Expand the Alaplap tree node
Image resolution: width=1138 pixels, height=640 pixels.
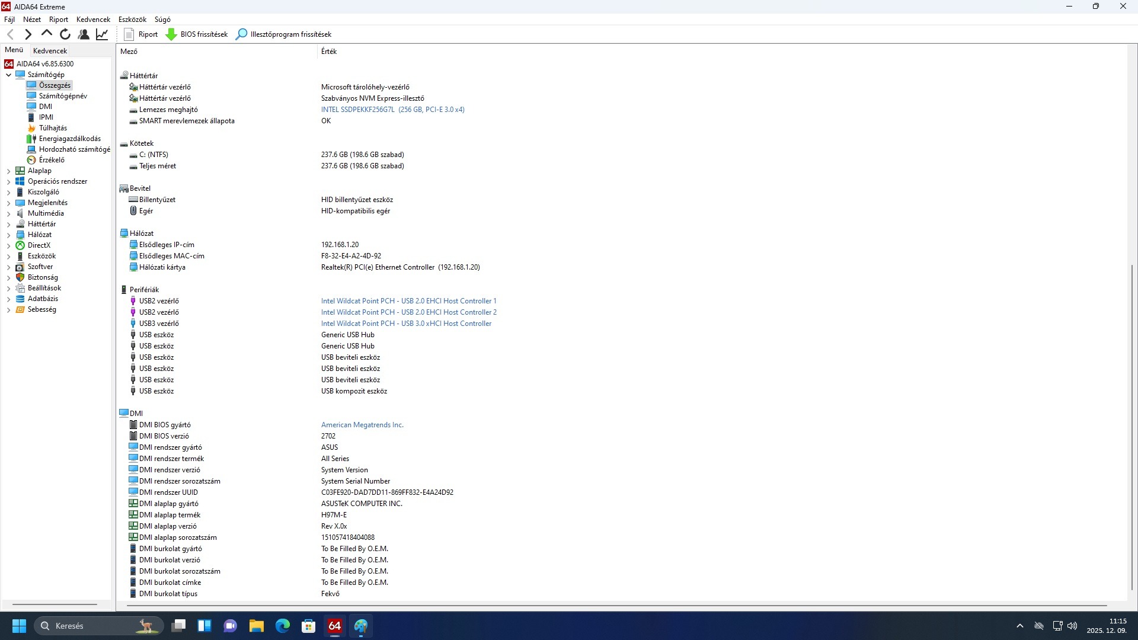click(x=9, y=171)
